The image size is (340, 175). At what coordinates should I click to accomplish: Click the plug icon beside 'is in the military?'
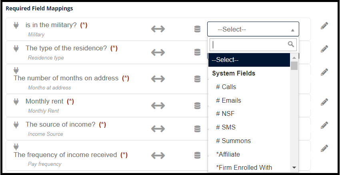pyautogui.click(x=16, y=25)
